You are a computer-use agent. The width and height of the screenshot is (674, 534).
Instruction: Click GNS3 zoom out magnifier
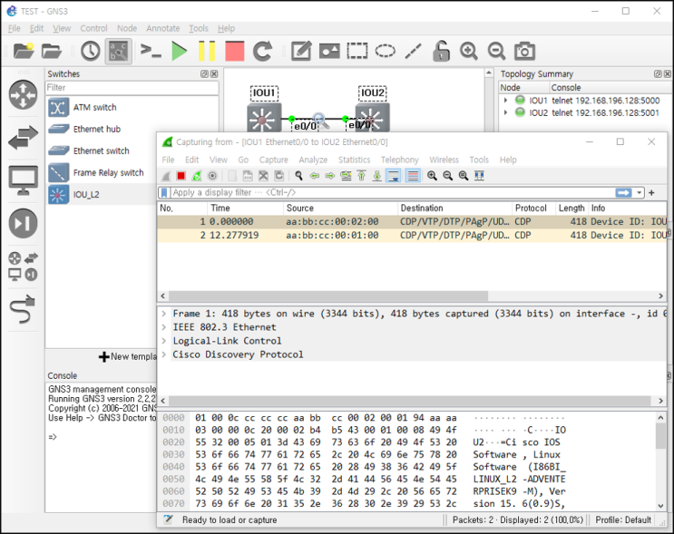click(x=496, y=51)
